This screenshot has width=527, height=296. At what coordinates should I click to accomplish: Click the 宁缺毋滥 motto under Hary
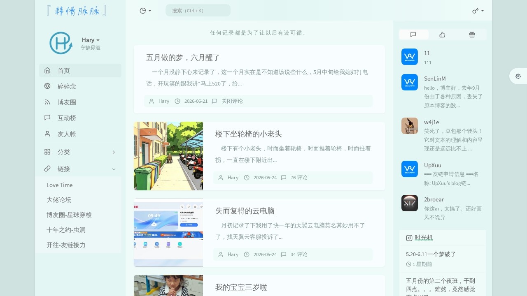[x=91, y=48]
